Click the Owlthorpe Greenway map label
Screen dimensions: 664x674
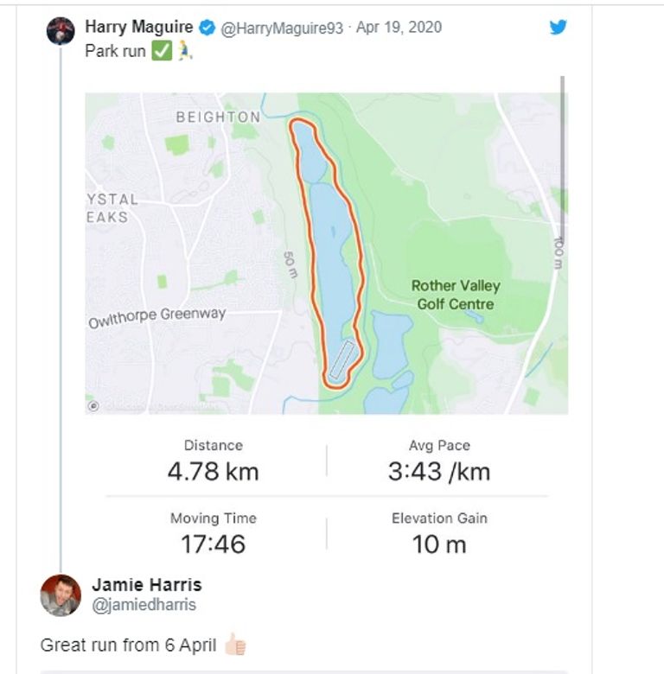point(156,317)
